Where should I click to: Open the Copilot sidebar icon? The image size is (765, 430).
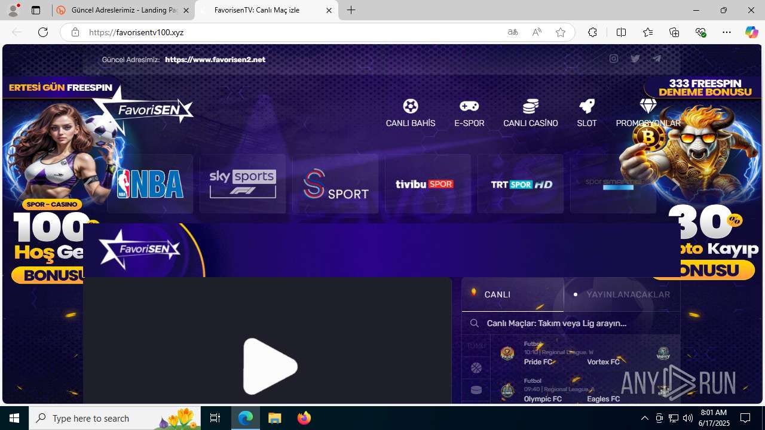[x=751, y=32]
